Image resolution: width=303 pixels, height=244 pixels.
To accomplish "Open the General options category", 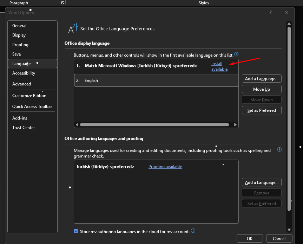I will point(32,26).
